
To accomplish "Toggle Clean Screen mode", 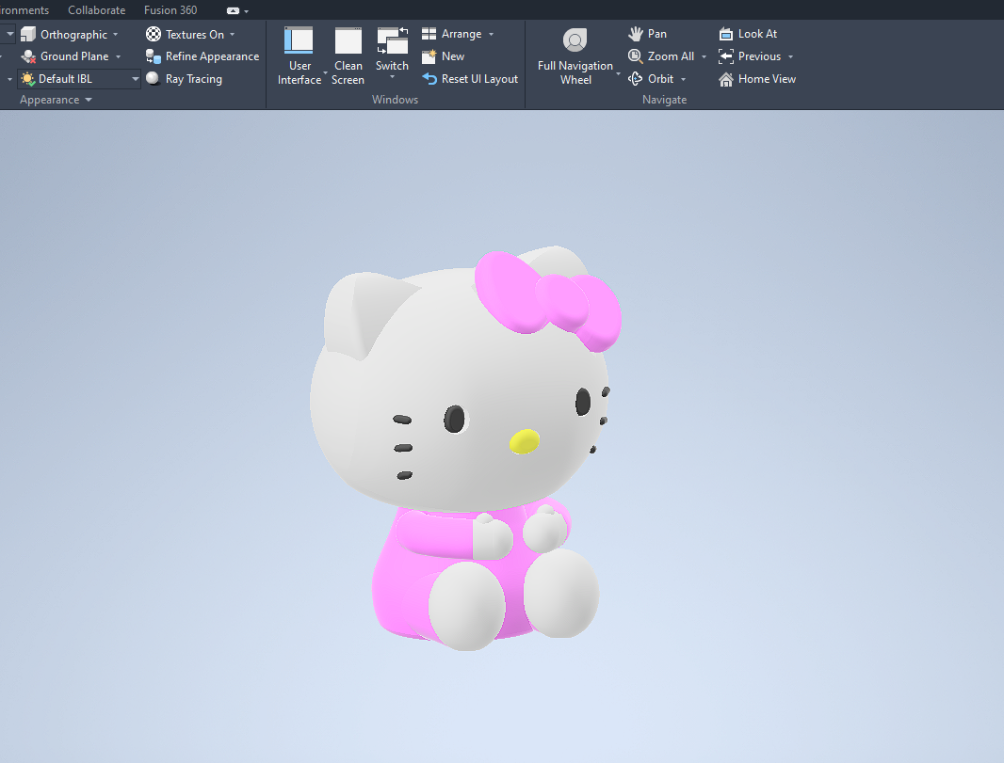I will (348, 54).
